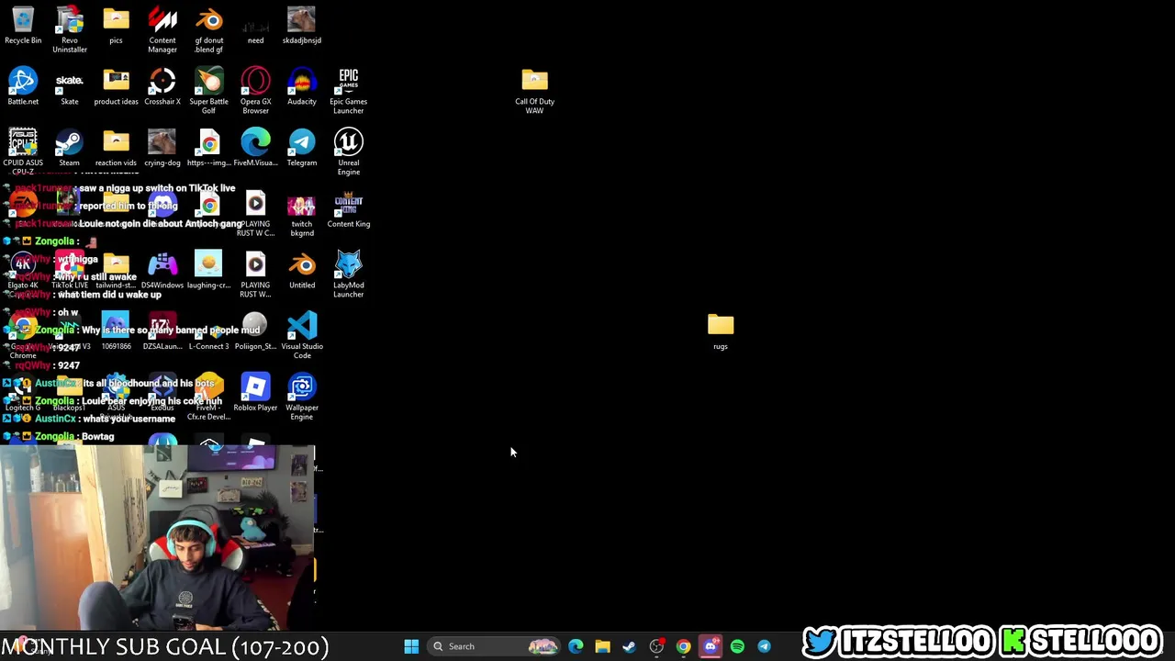Select the Call Of Duty WAW folder
This screenshot has height=661, width=1175.
(534, 91)
